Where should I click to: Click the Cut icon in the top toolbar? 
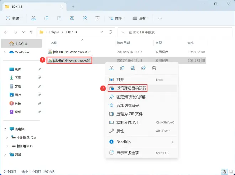[33, 18]
